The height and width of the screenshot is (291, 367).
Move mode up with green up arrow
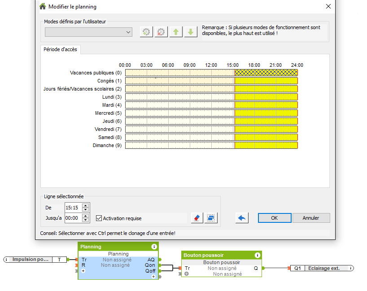tap(176, 32)
